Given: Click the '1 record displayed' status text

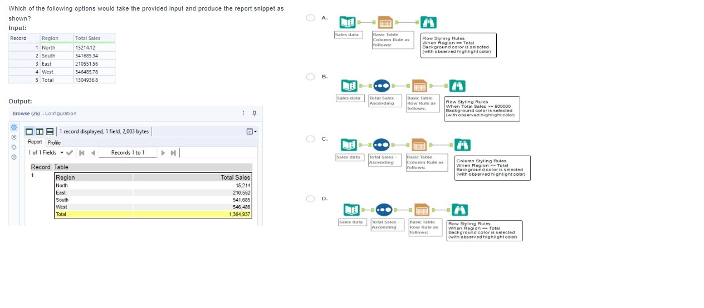Looking at the screenshot, I should click(x=104, y=132).
